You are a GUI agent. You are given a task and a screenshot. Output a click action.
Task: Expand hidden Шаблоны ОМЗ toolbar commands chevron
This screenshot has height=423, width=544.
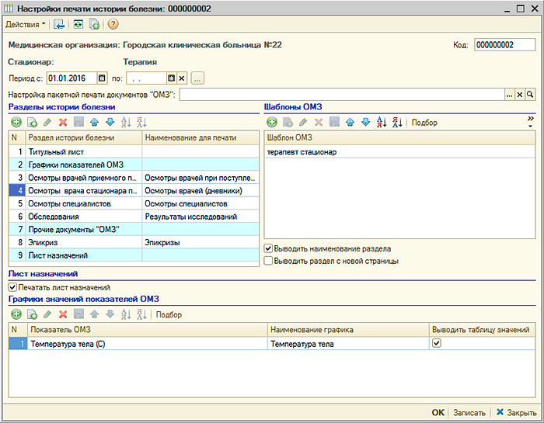pyautogui.click(x=531, y=120)
